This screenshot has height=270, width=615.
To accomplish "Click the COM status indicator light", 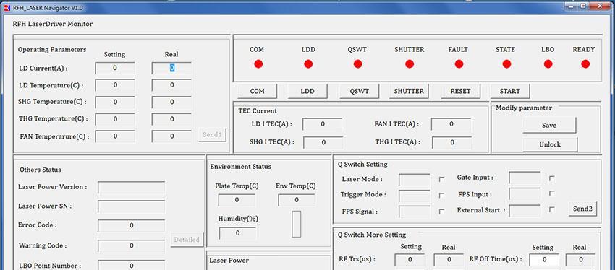I will tap(258, 64).
